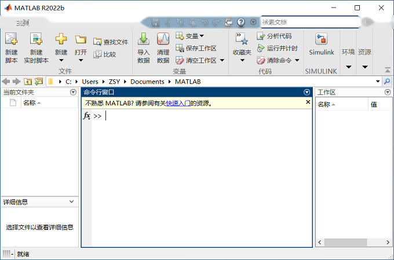Click Workspace horizontal scrollbar thumb
The width and height of the screenshot is (394, 260).
tap(345, 242)
